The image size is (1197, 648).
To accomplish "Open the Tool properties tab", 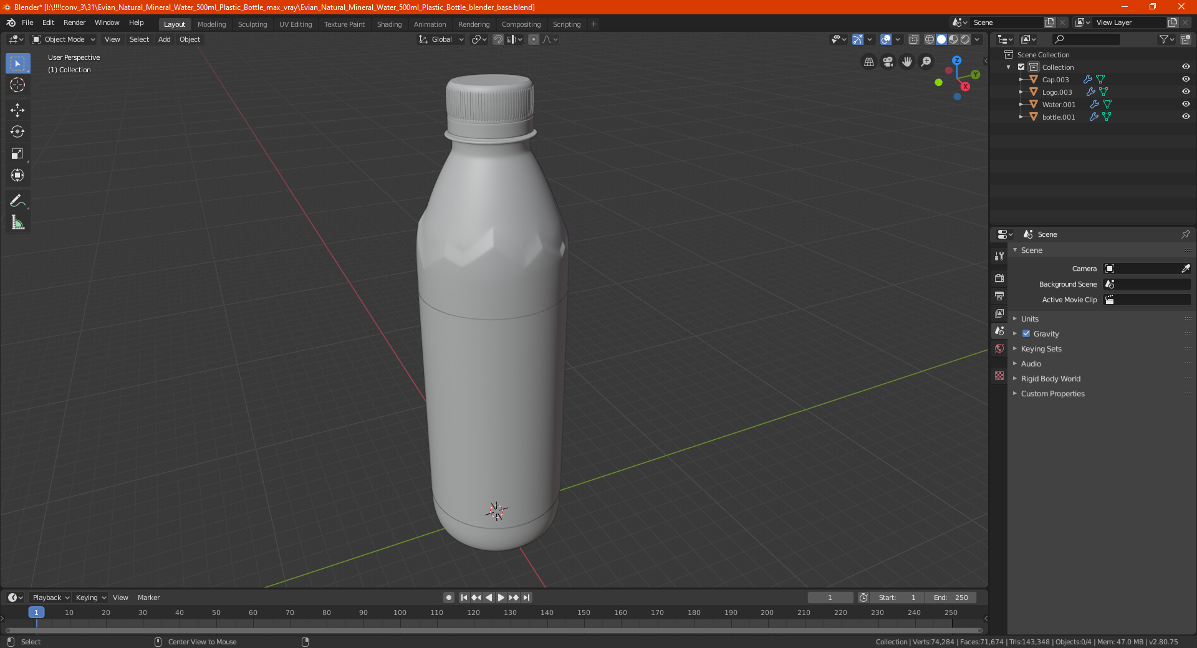I will [999, 256].
